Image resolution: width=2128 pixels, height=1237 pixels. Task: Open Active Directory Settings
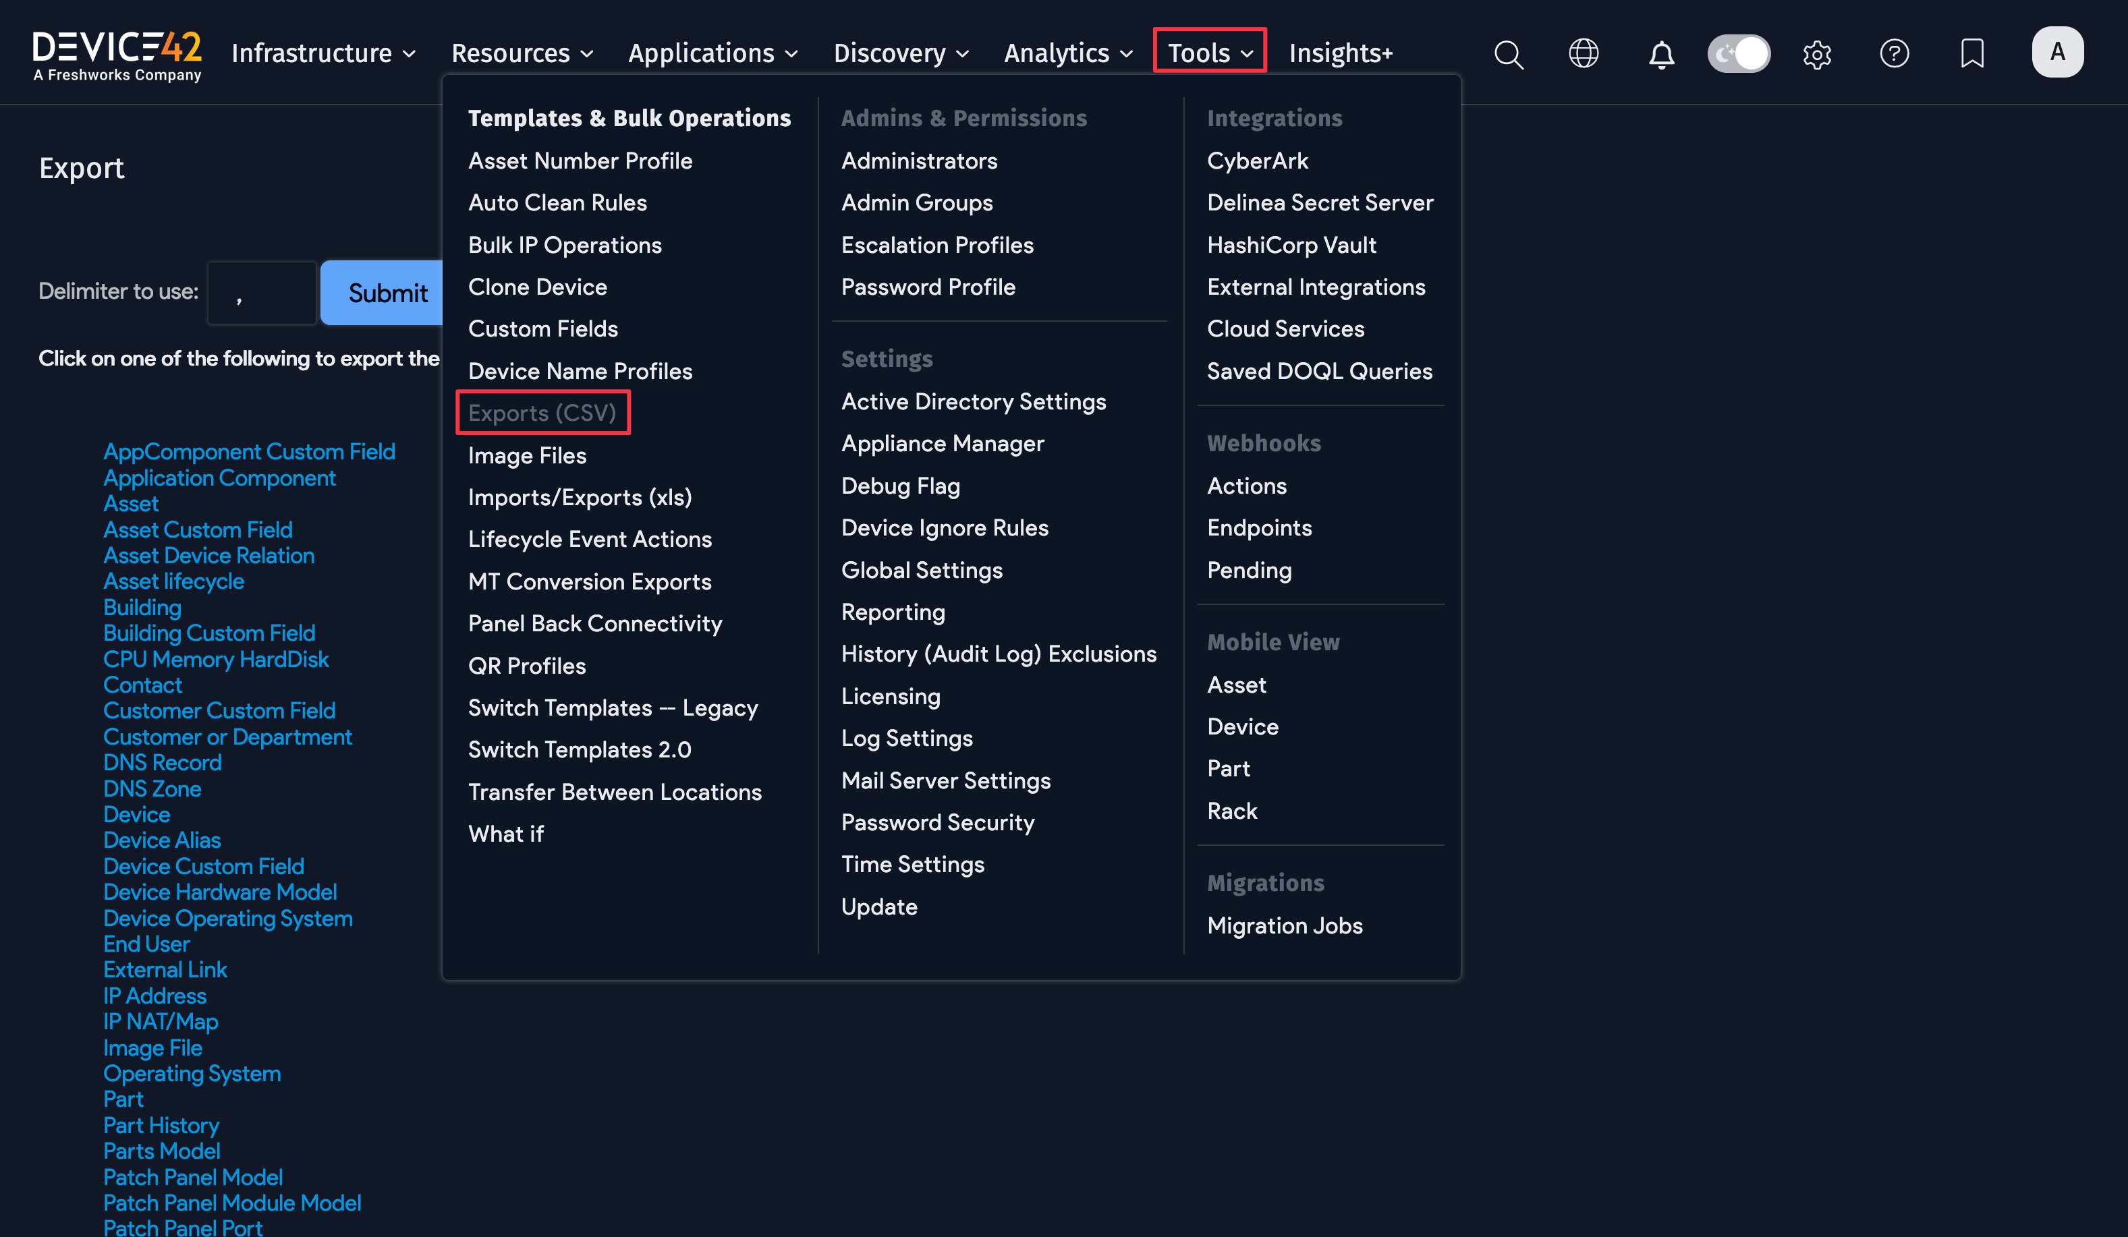pyautogui.click(x=973, y=402)
